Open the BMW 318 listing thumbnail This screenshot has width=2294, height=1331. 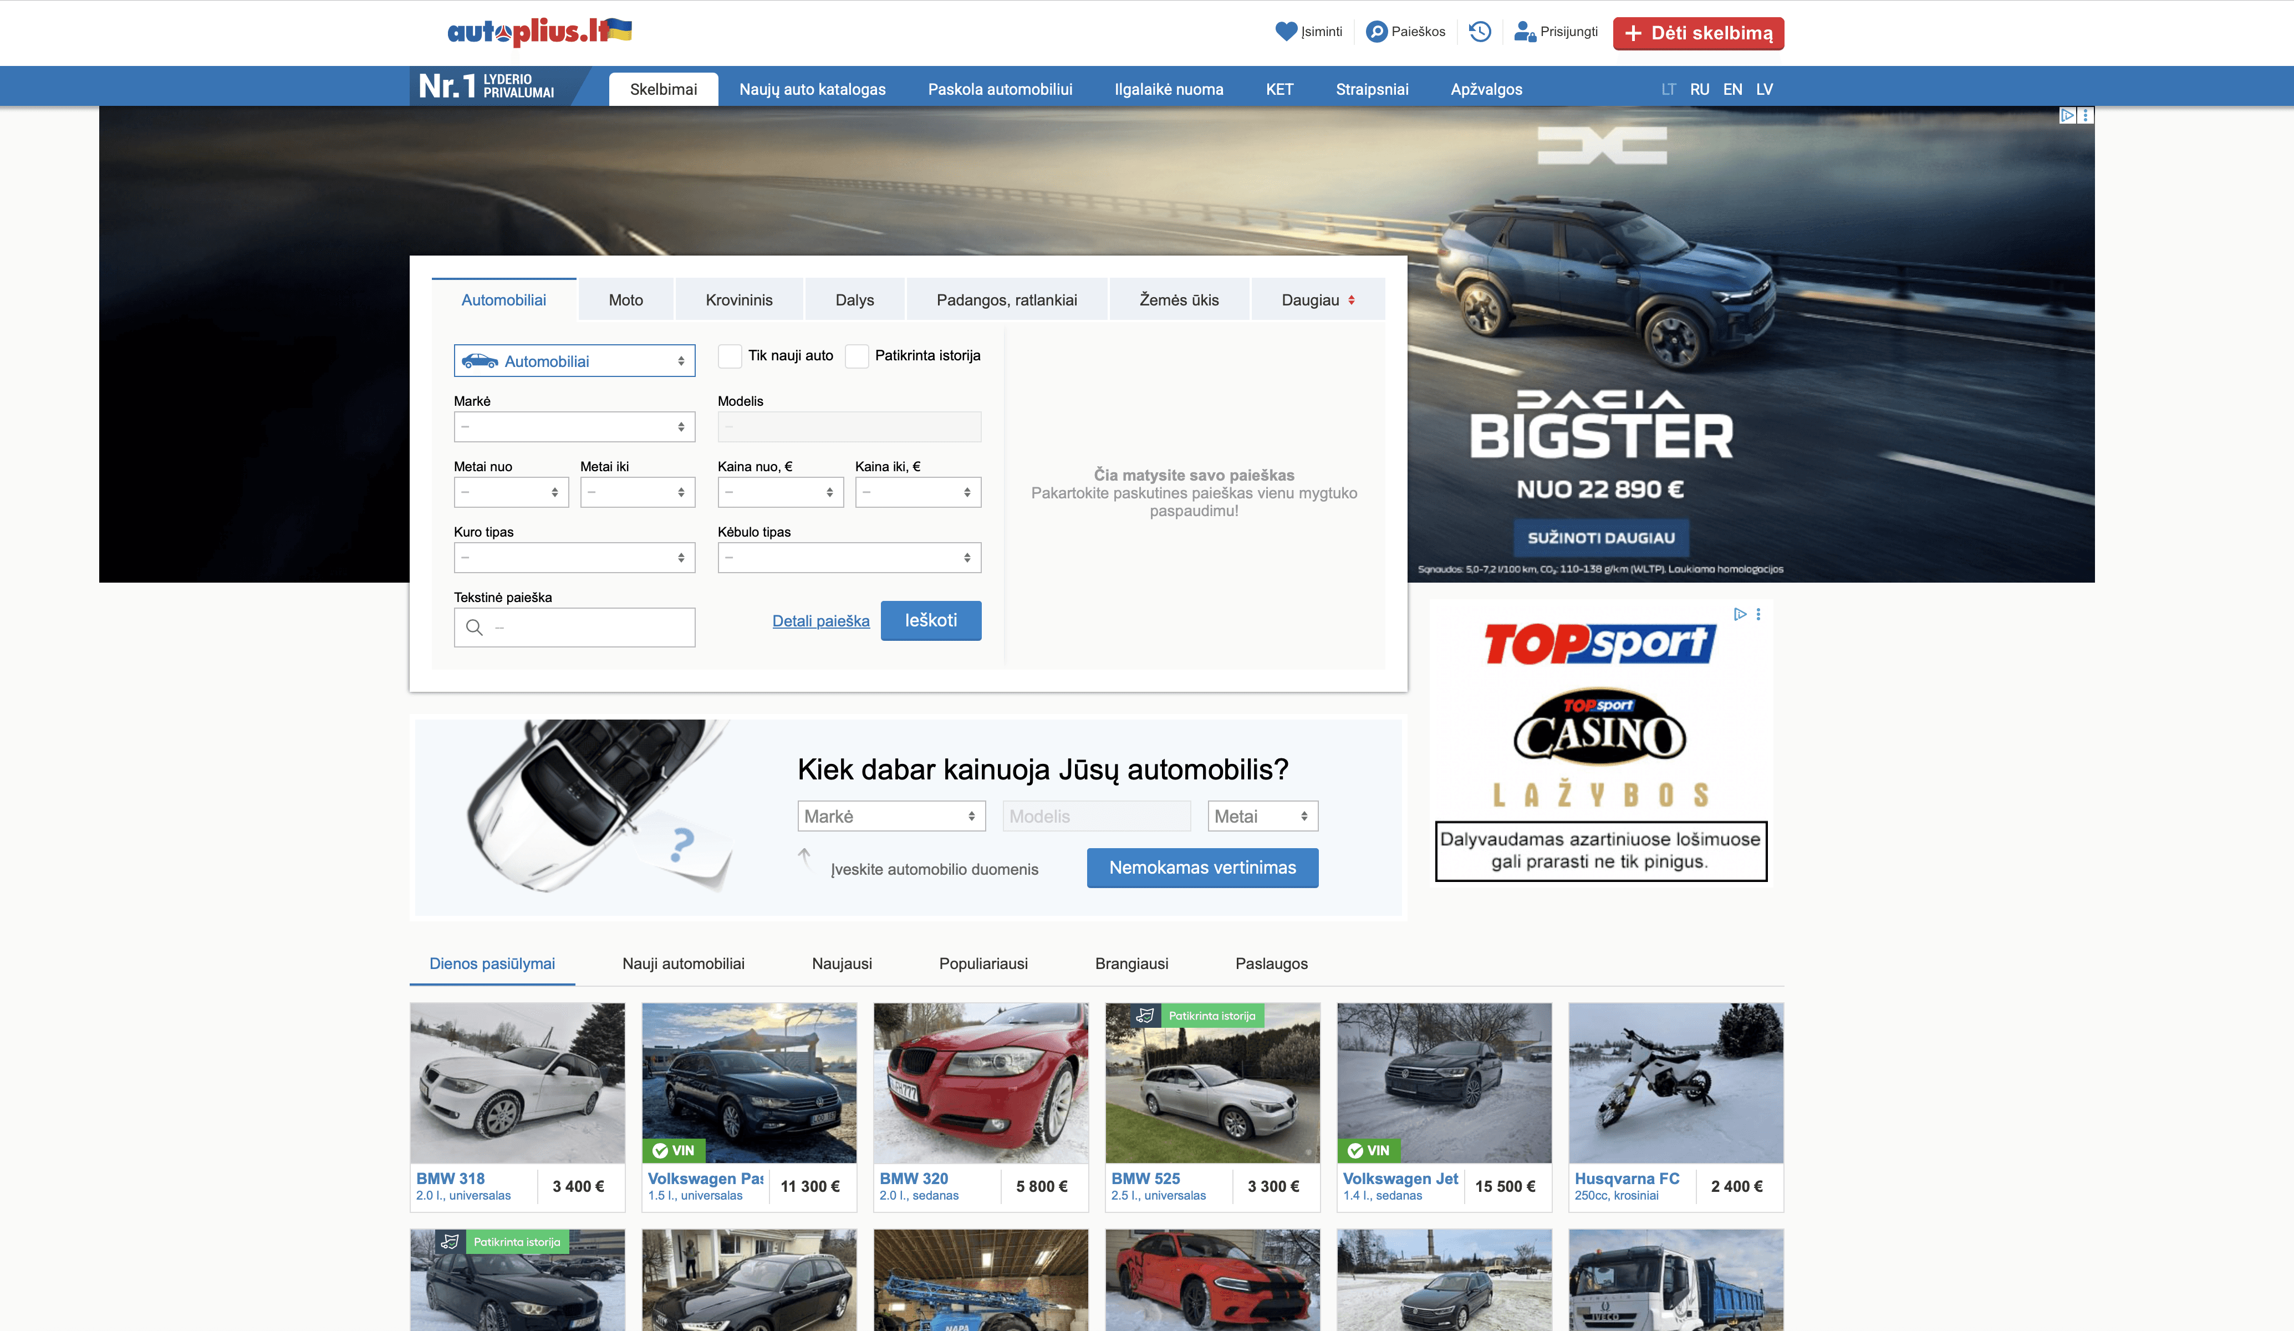point(517,1083)
